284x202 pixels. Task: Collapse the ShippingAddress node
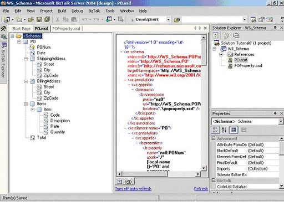(x=26, y=59)
